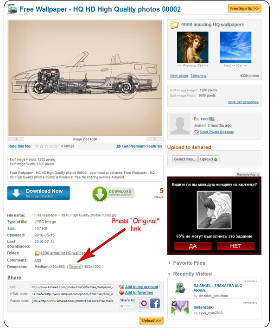Click the yellow folder icon beside 4000 amazing HQ wallpapers
The width and height of the screenshot is (273, 331).
tap(174, 25)
